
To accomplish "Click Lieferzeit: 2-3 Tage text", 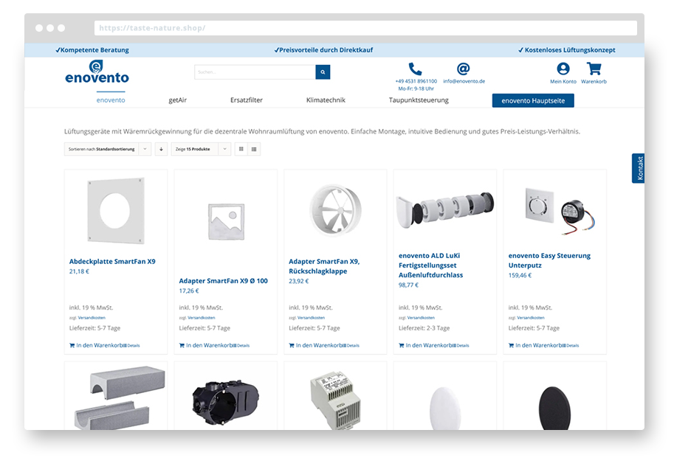I will [x=424, y=328].
